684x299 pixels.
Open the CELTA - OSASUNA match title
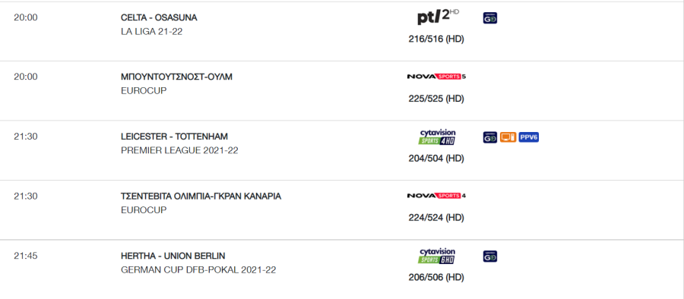click(x=159, y=18)
